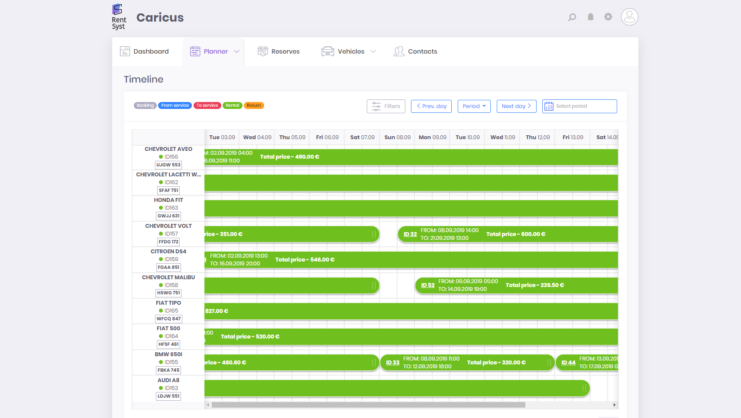Expand the Vehicles menu chevron

[x=373, y=51]
